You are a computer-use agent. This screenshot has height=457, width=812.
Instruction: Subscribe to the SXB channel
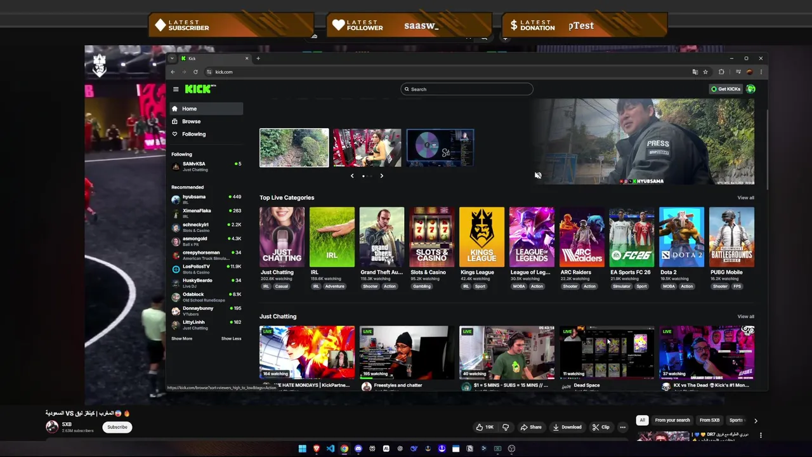click(x=117, y=427)
